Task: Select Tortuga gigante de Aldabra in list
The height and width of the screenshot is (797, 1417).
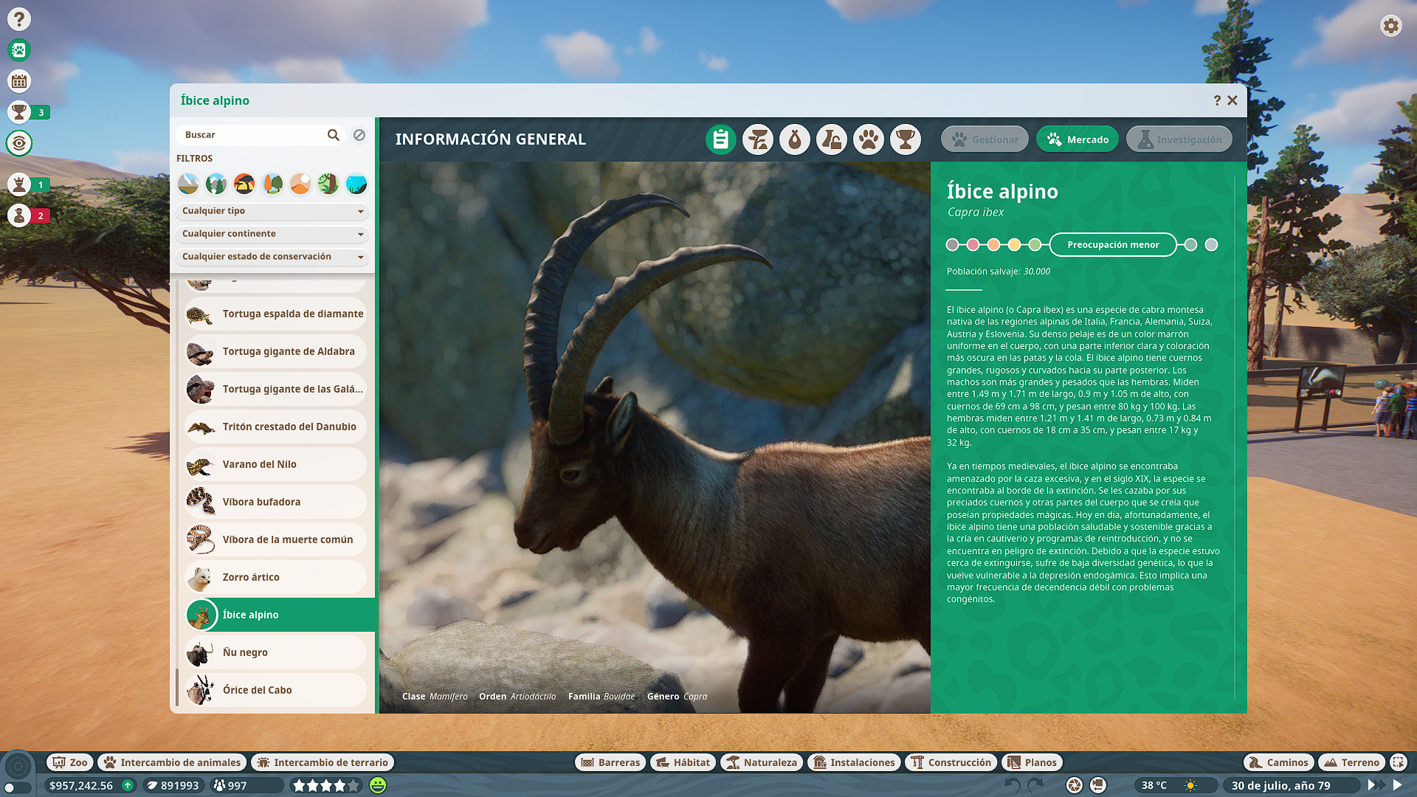Action: point(275,352)
